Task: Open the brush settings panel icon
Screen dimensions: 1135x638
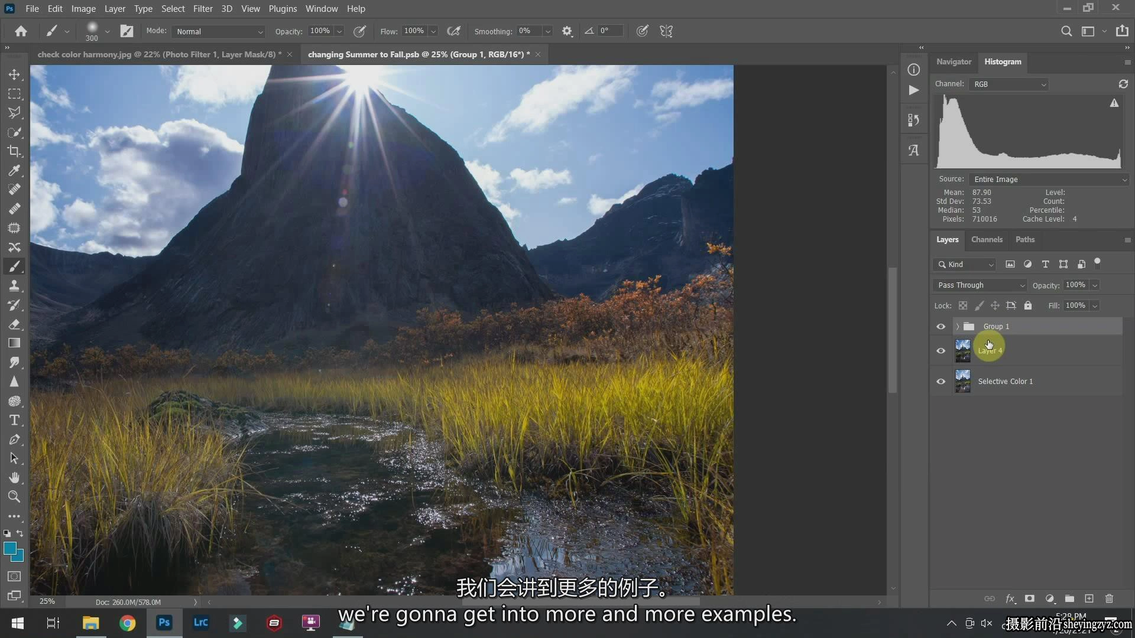Action: tap(127, 31)
